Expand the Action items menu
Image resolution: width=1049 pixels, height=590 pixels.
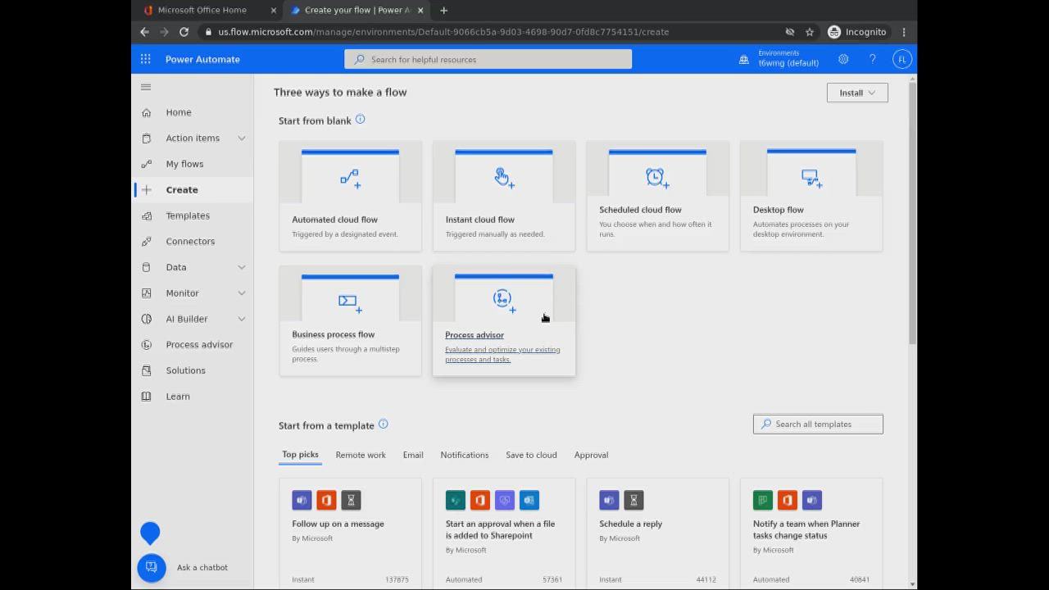241,138
